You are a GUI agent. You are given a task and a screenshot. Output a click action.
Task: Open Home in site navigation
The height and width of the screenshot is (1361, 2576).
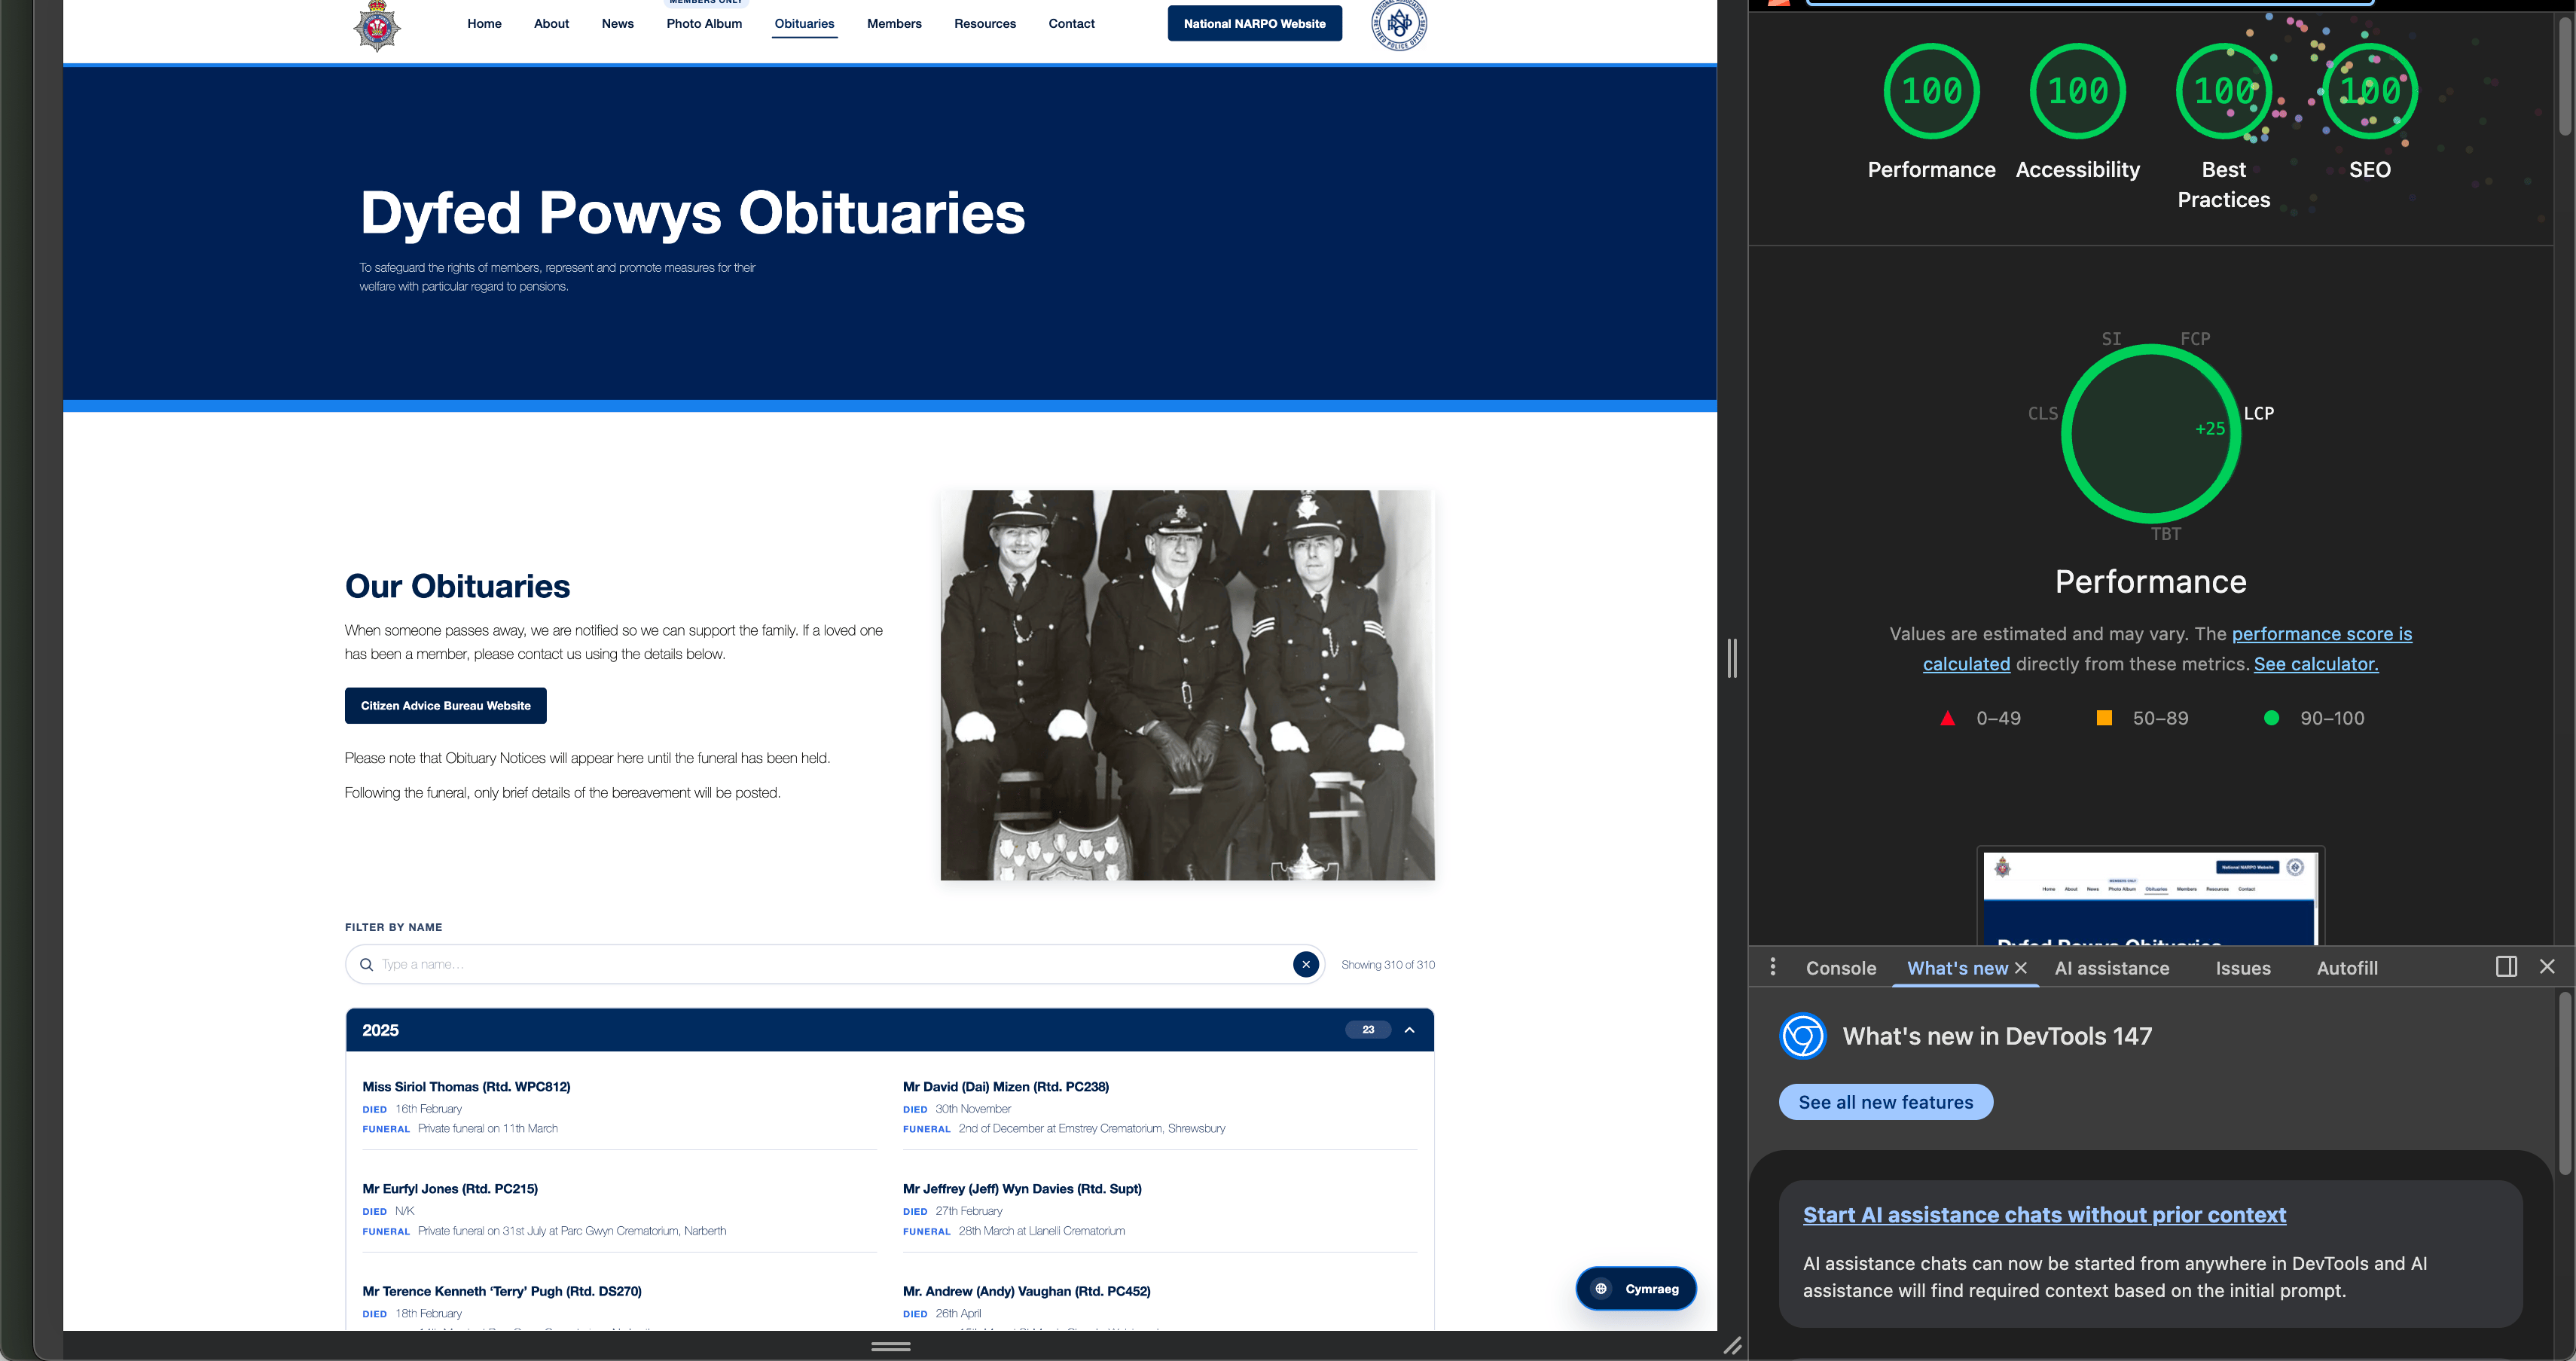484,24
